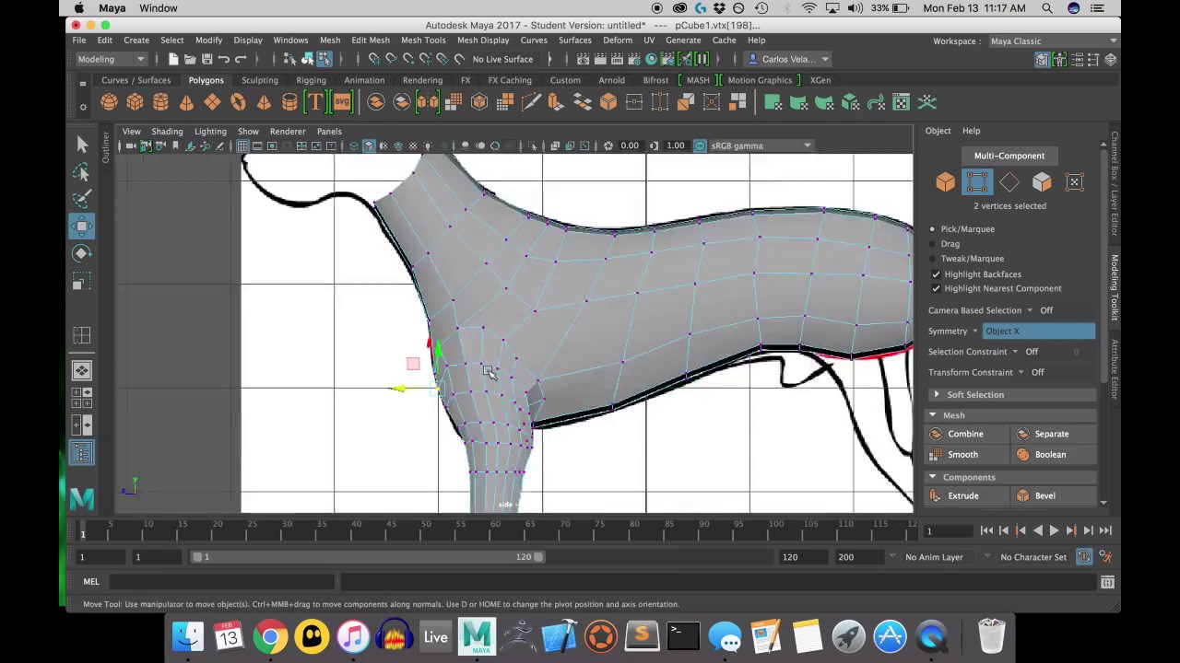Click the Combine button
The image size is (1180, 663).
point(965,434)
